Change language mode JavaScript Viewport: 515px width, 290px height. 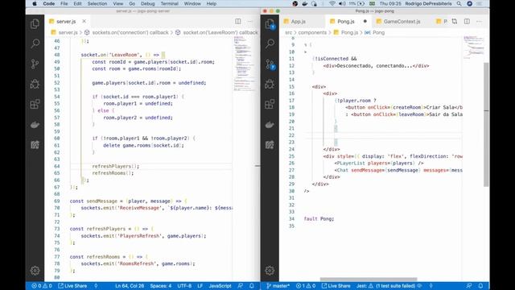(220, 286)
